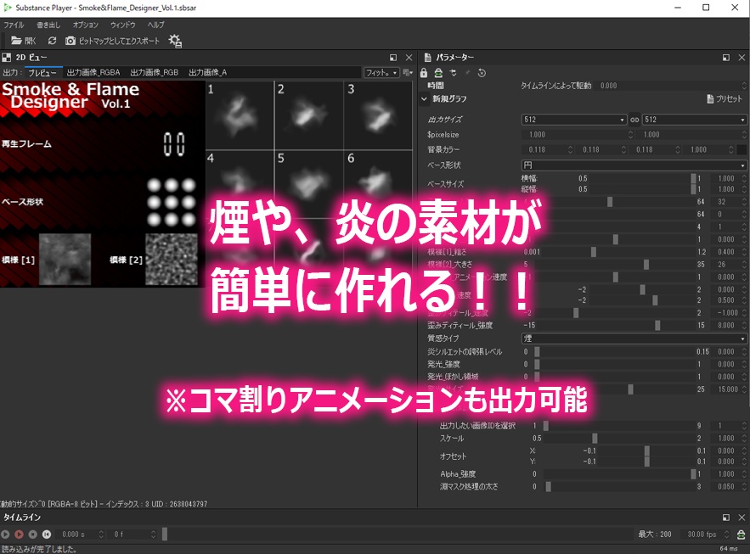Screen dimensions: 750x554
Task: Click the 淵マスク処理の太さ slider
Action: 620,487
